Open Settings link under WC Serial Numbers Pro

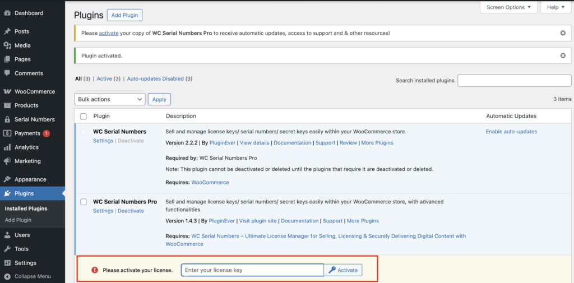click(x=103, y=211)
